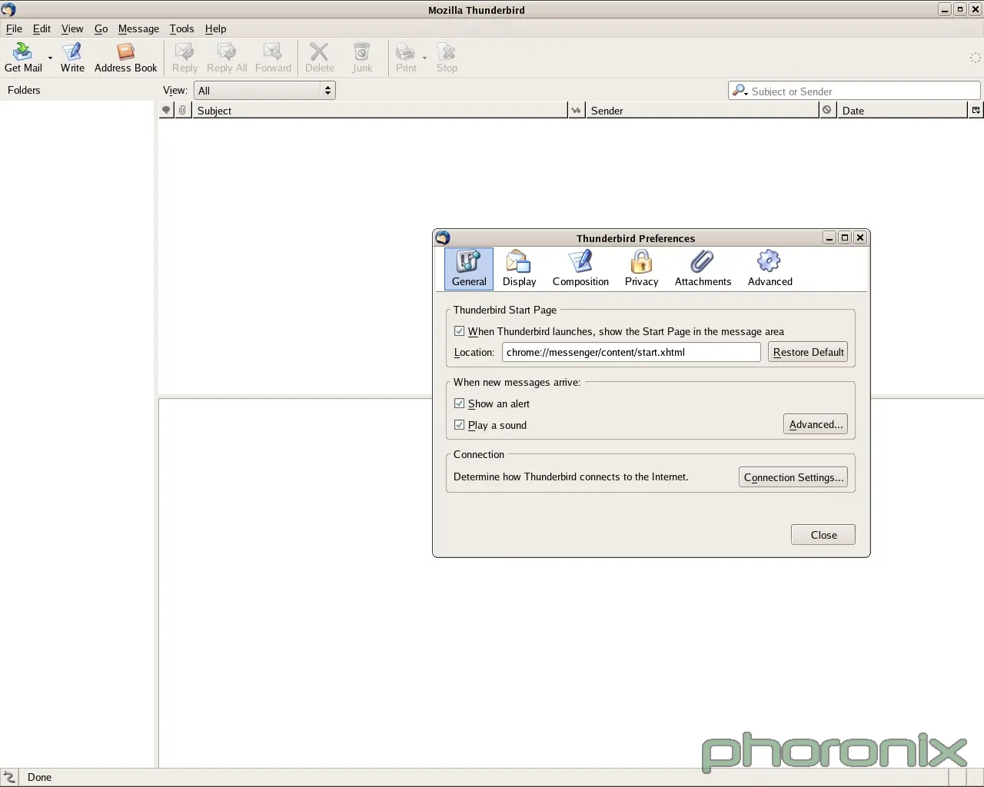Viewport: 984px width, 787px height.
Task: Select the General preferences tab
Action: 469,269
